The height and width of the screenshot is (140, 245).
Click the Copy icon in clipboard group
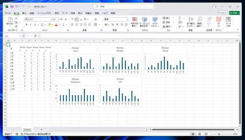click(16, 22)
